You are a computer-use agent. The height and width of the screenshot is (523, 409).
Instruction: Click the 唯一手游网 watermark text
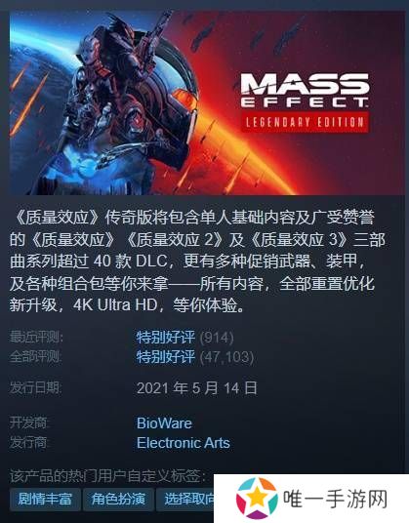335,500
